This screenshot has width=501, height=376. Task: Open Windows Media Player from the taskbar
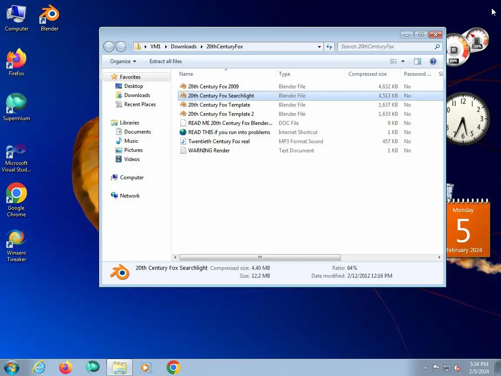click(146, 367)
